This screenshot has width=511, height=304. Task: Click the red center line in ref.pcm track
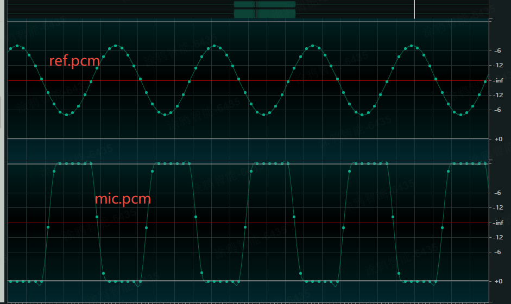point(244,81)
